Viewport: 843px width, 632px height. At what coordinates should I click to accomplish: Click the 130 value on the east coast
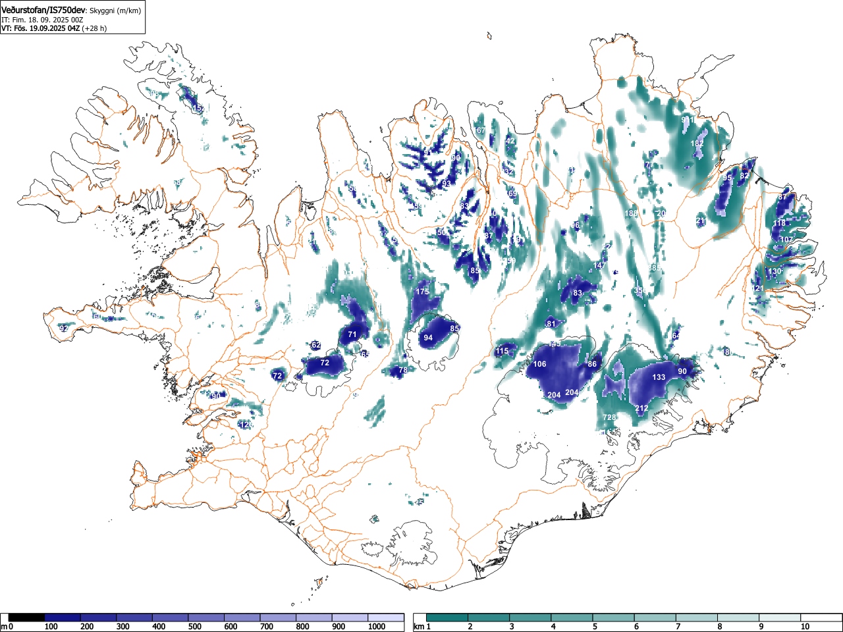775,271
